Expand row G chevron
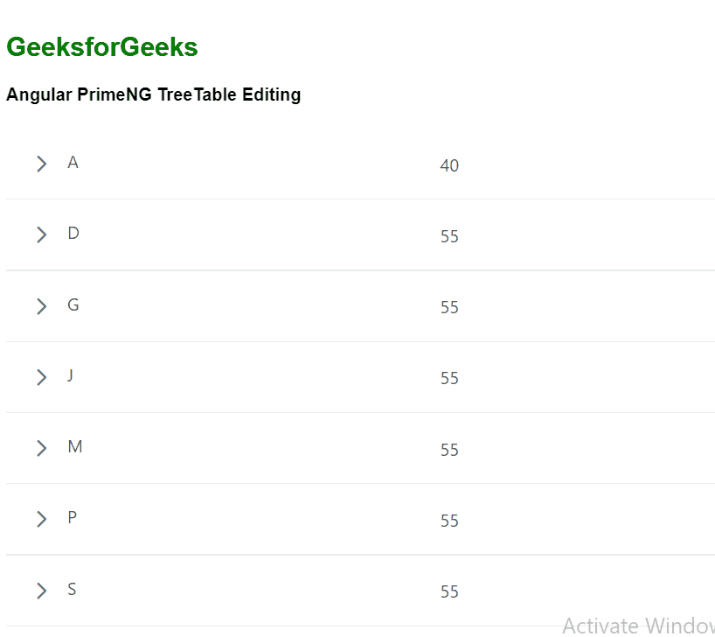715x637 pixels. 41,306
